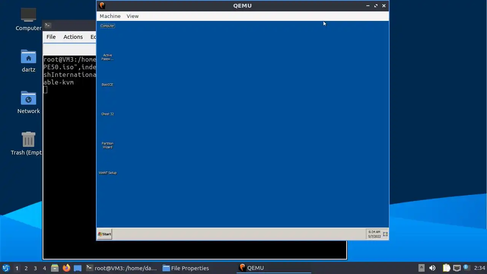Open the Partition Wizard shortcut in QEMU
487x274 pixels.
tap(107, 145)
